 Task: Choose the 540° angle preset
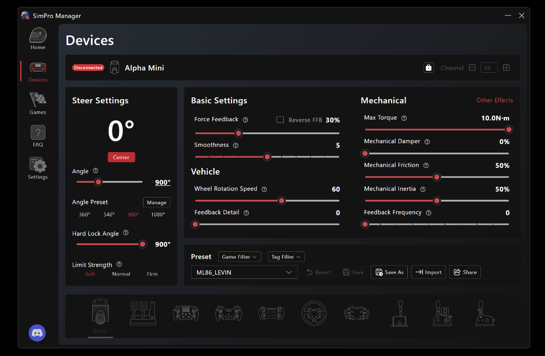tap(109, 215)
